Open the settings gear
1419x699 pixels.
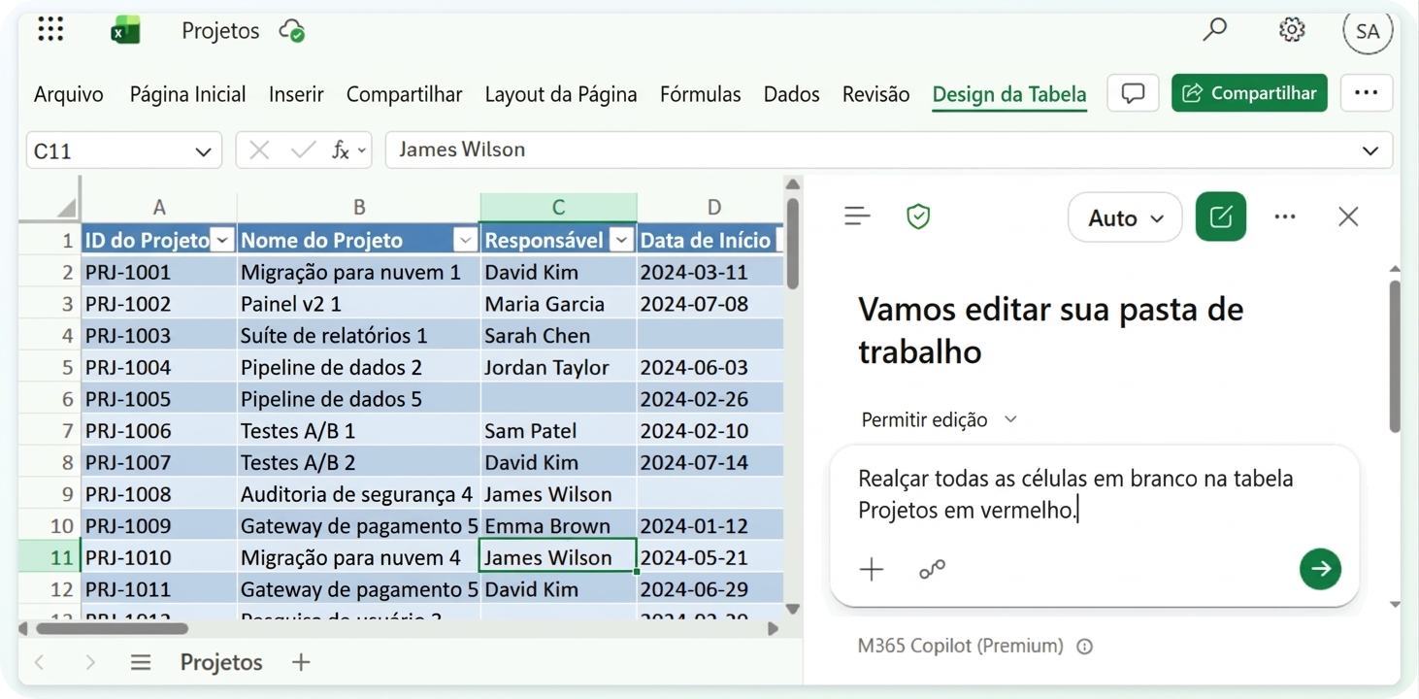click(x=1291, y=30)
